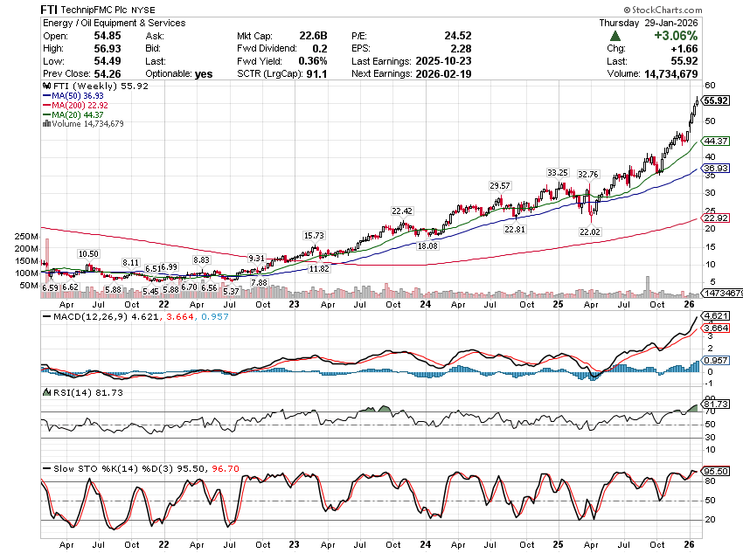The width and height of the screenshot is (743, 553).
Task: Click the 44.37 MA(20) axis value tag
Action: click(x=716, y=142)
